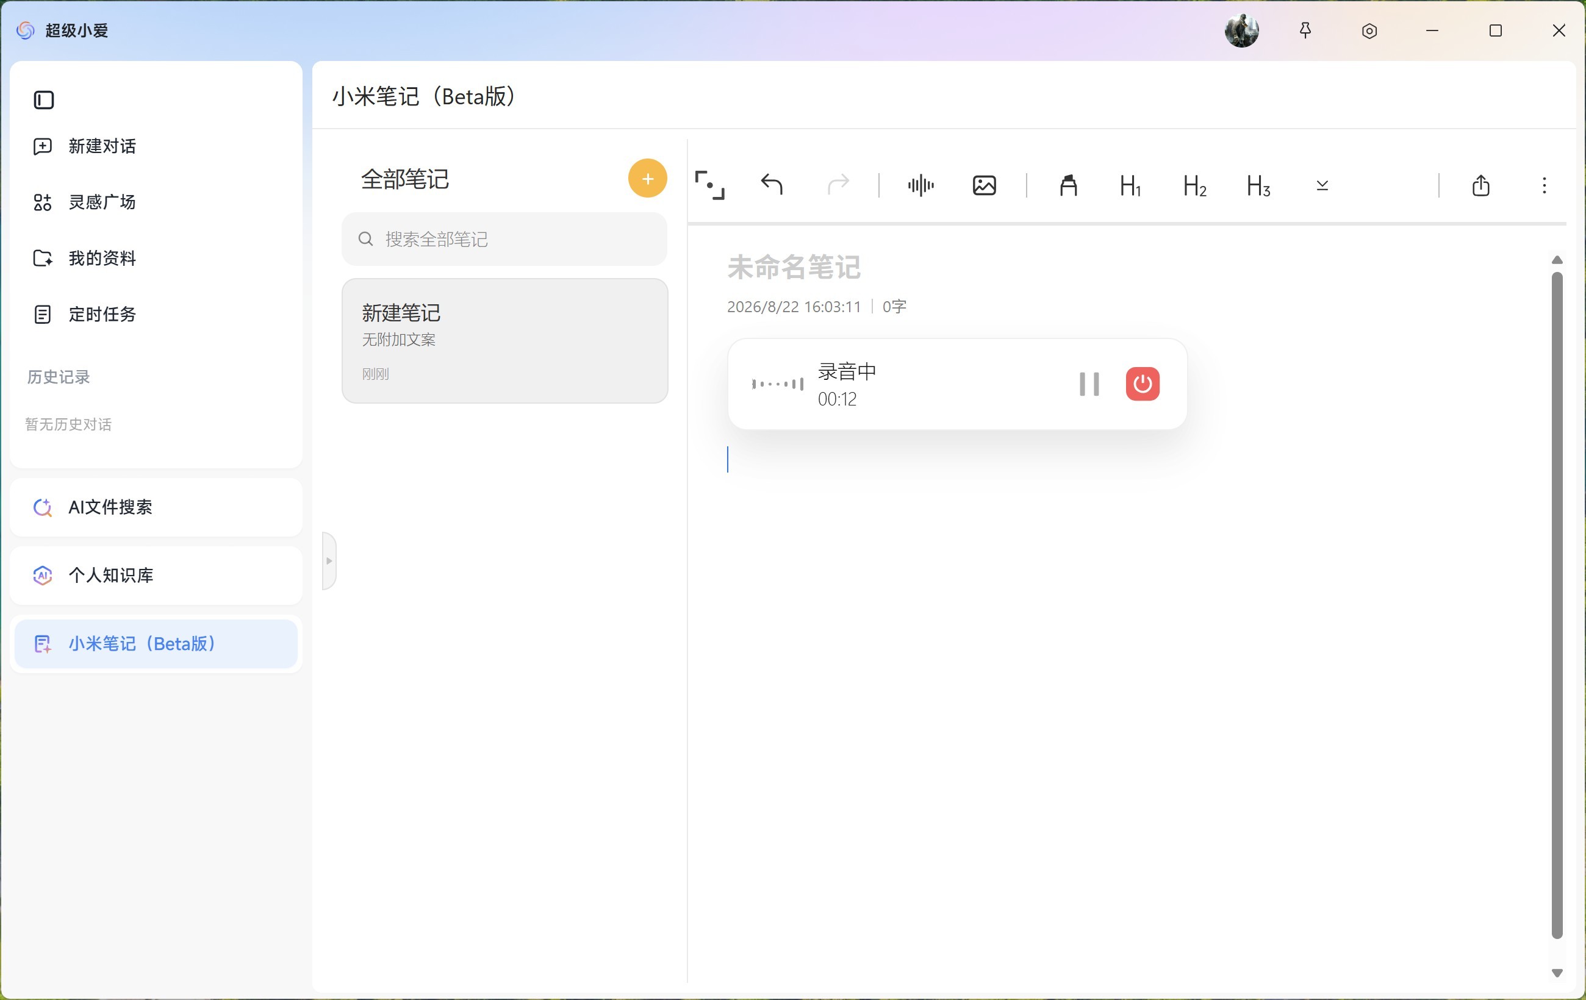Share or export the note

[x=1480, y=185]
